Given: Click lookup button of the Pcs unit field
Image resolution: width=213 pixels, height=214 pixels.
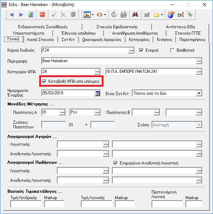Looking at the screenshot, I should (97, 112).
